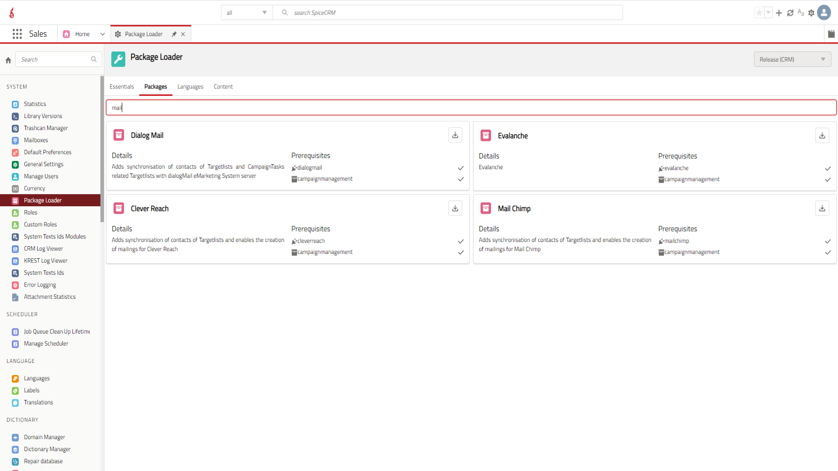Viewport: 838px width, 471px height.
Task: Open the search scope 'all' dropdown
Action: coord(247,13)
